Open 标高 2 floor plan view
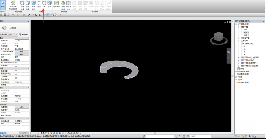266x139 pixels. pyautogui.click(x=246, y=35)
